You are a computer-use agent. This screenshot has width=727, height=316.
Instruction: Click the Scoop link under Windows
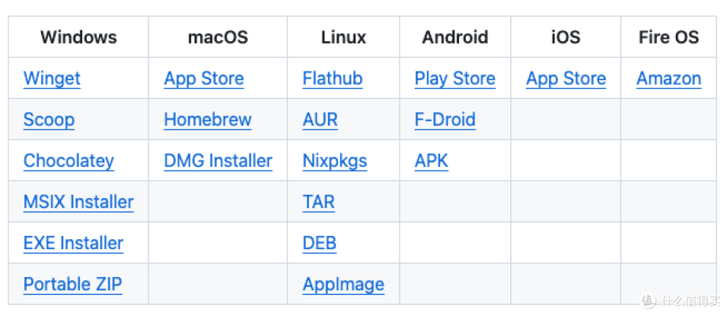tap(49, 120)
